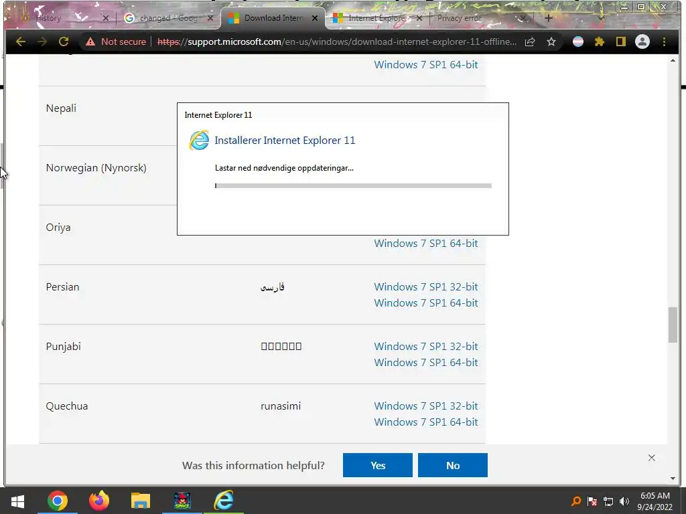
Task: Open a new browser tab
Action: [549, 18]
